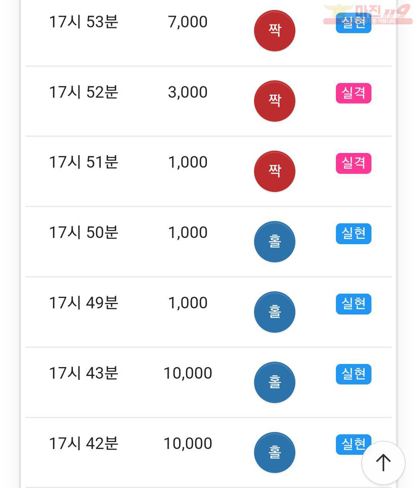Click the blue 실현 badge on 17시 43분 row

coord(354,374)
